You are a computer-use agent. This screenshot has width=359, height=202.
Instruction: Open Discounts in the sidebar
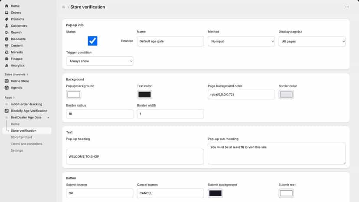click(x=18, y=39)
